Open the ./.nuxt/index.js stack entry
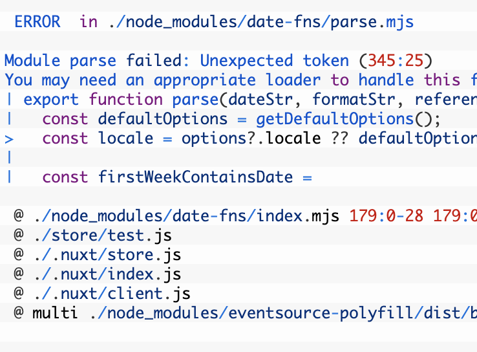Viewport: 477px width, 352px height. pyautogui.click(x=107, y=274)
